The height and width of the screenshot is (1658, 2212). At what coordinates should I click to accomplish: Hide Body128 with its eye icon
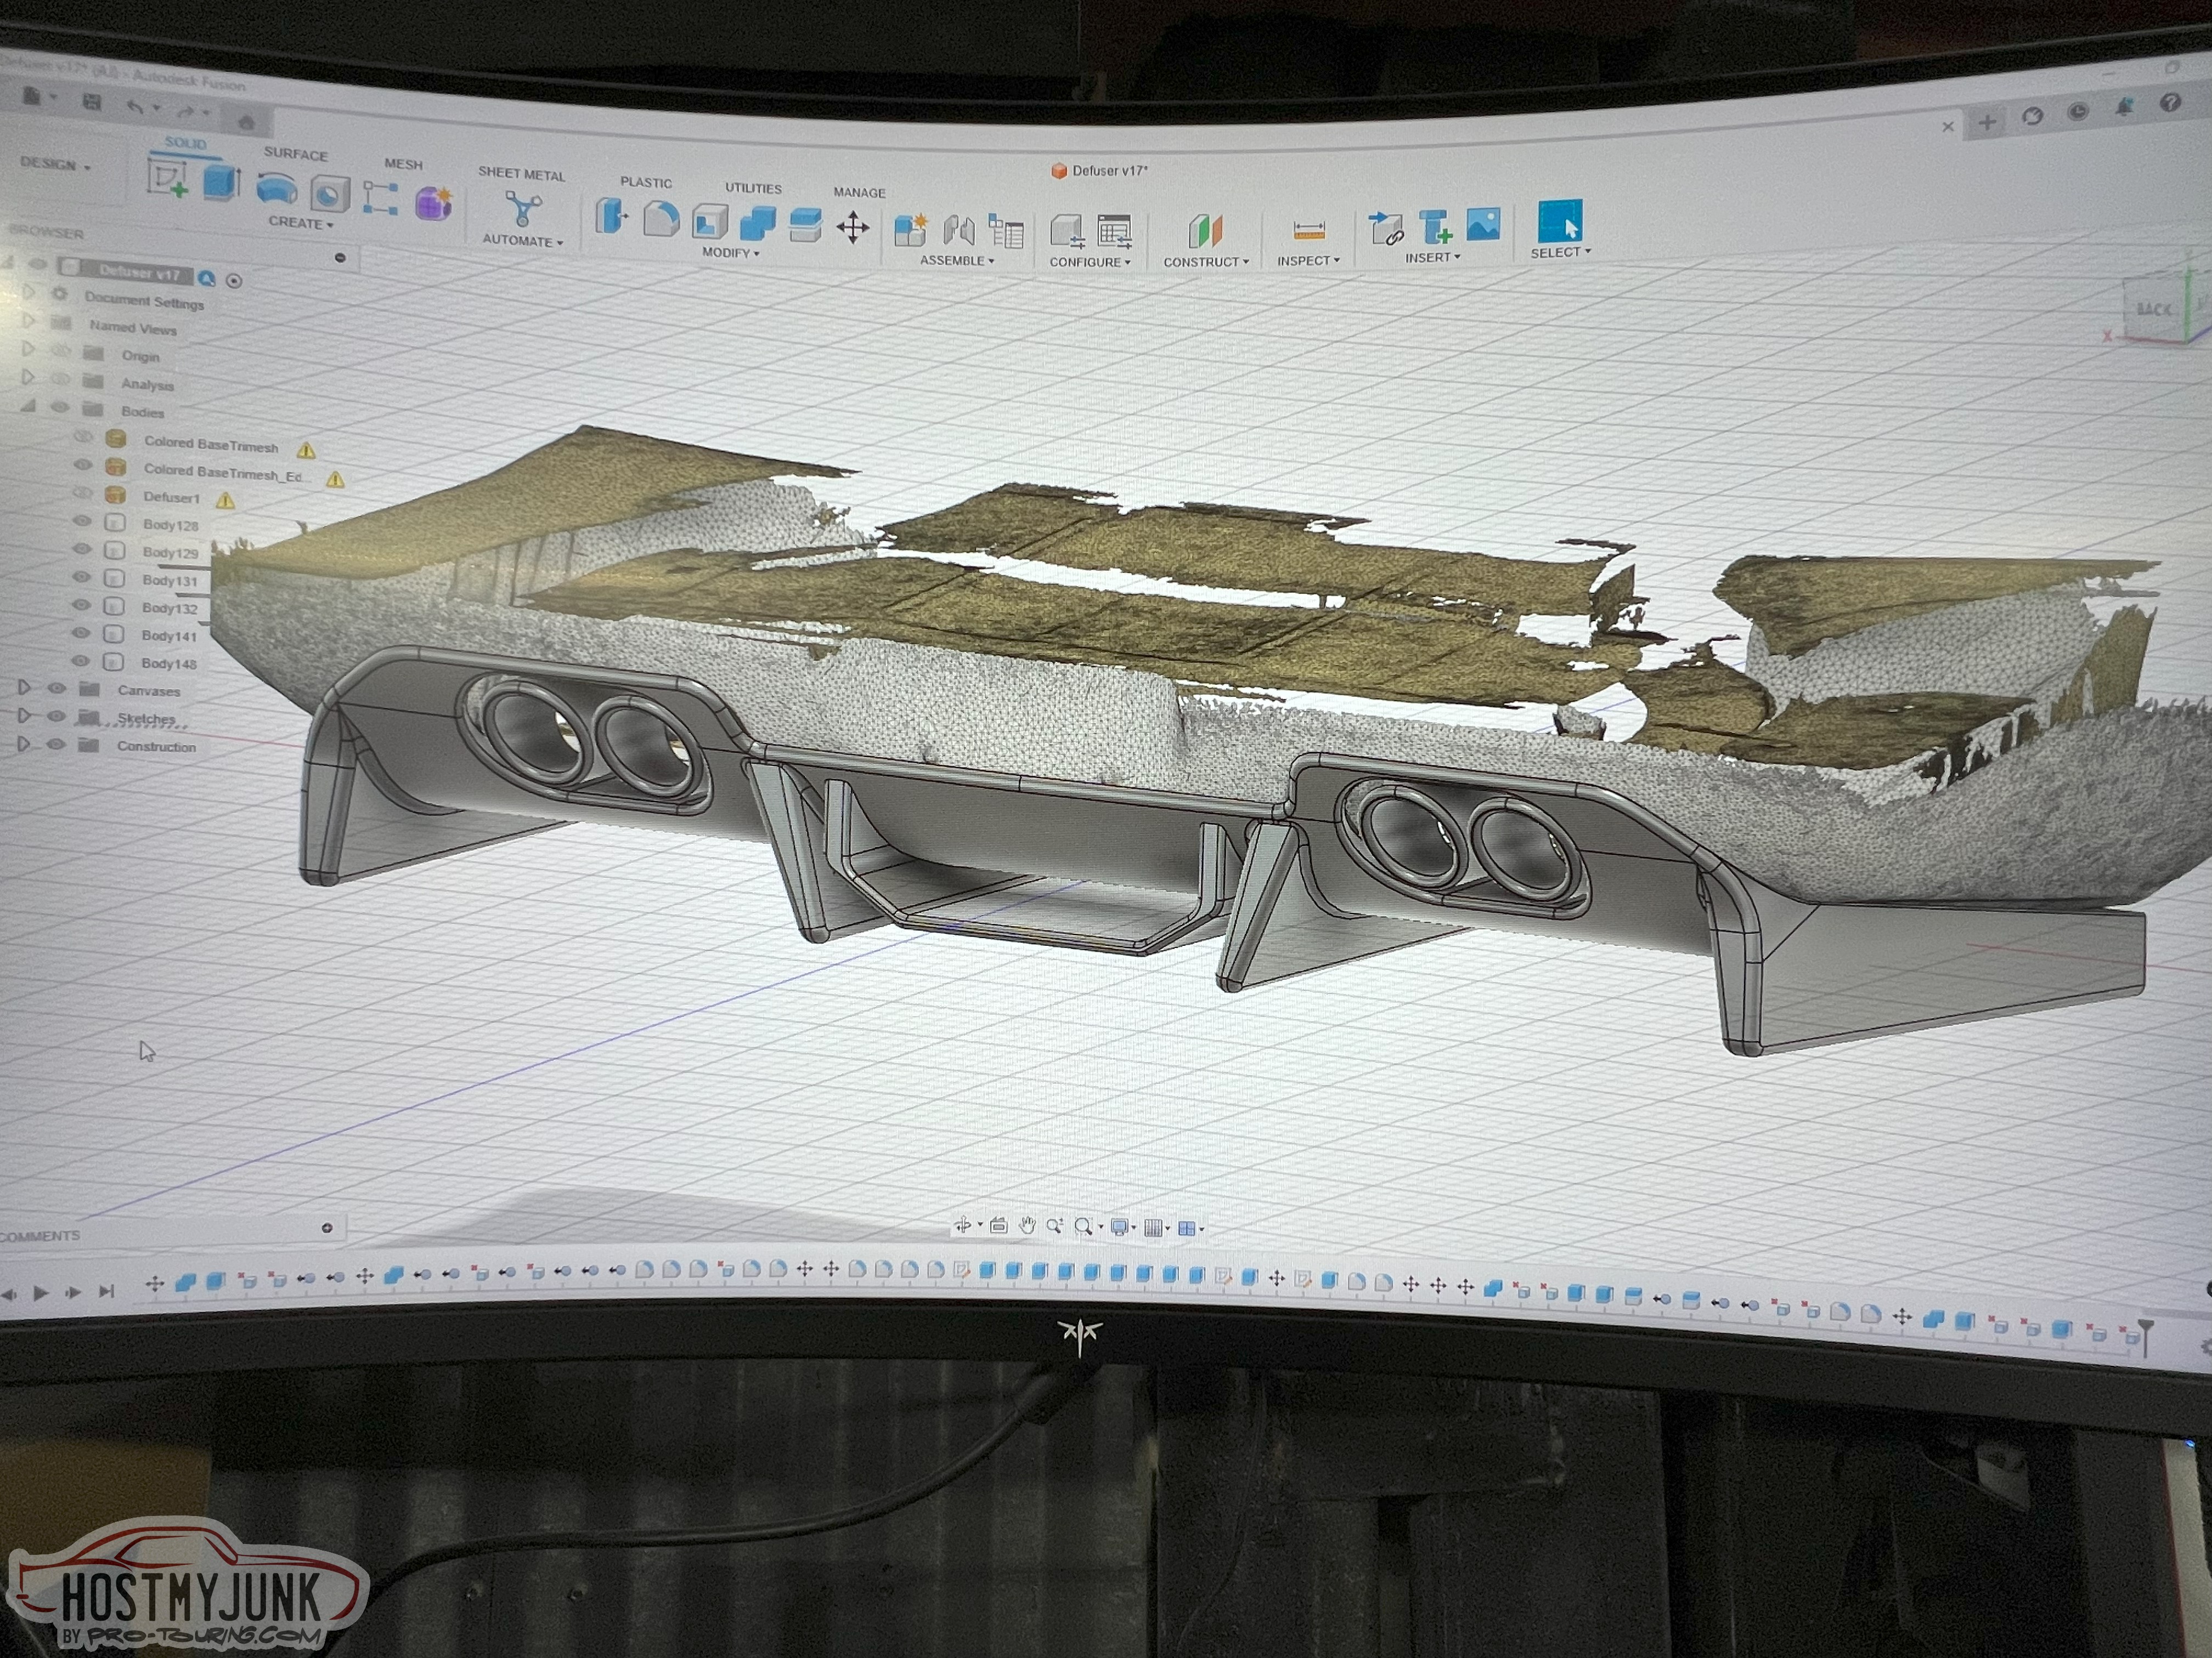[x=82, y=521]
